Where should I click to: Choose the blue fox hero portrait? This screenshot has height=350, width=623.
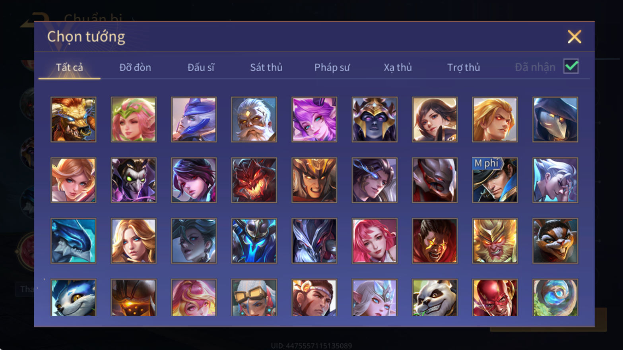(x=74, y=298)
